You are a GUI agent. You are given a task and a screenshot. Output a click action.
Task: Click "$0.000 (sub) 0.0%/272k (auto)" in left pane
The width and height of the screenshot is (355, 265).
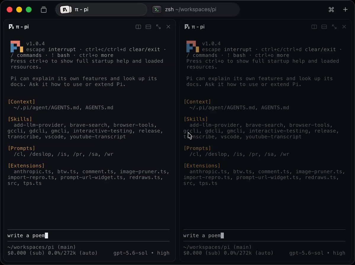[52, 253]
